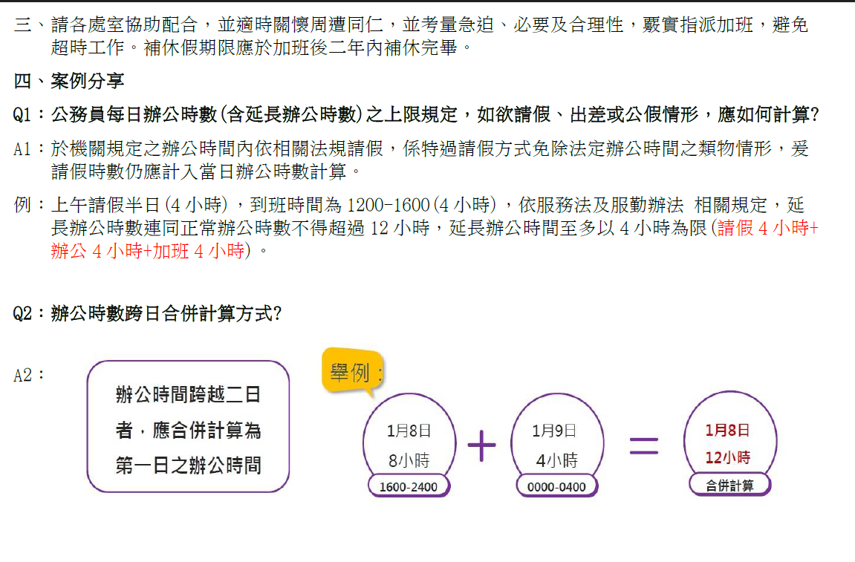Viewport: 855px width, 562px height.
Task: Select the Q2 line '辦公時數跨日合併計算方式?'
Action: [x=147, y=313]
